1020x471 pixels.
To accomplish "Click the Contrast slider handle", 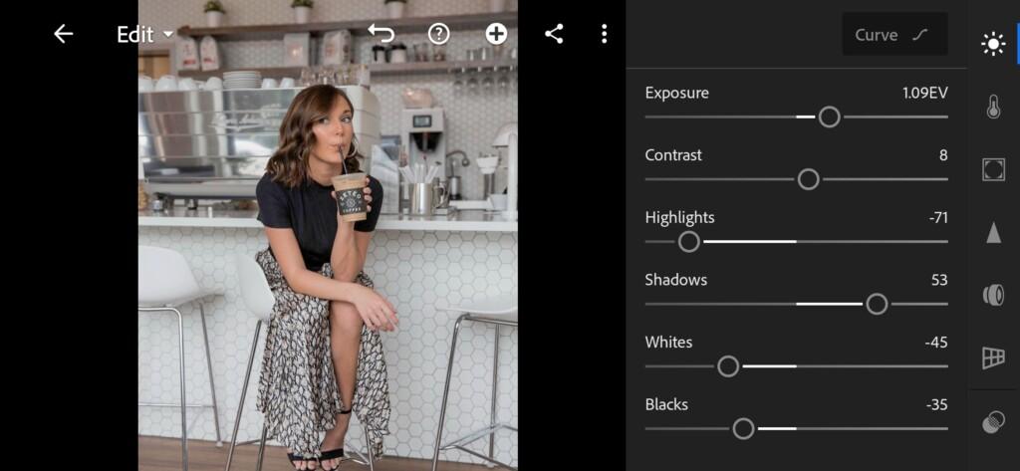I will pos(809,179).
